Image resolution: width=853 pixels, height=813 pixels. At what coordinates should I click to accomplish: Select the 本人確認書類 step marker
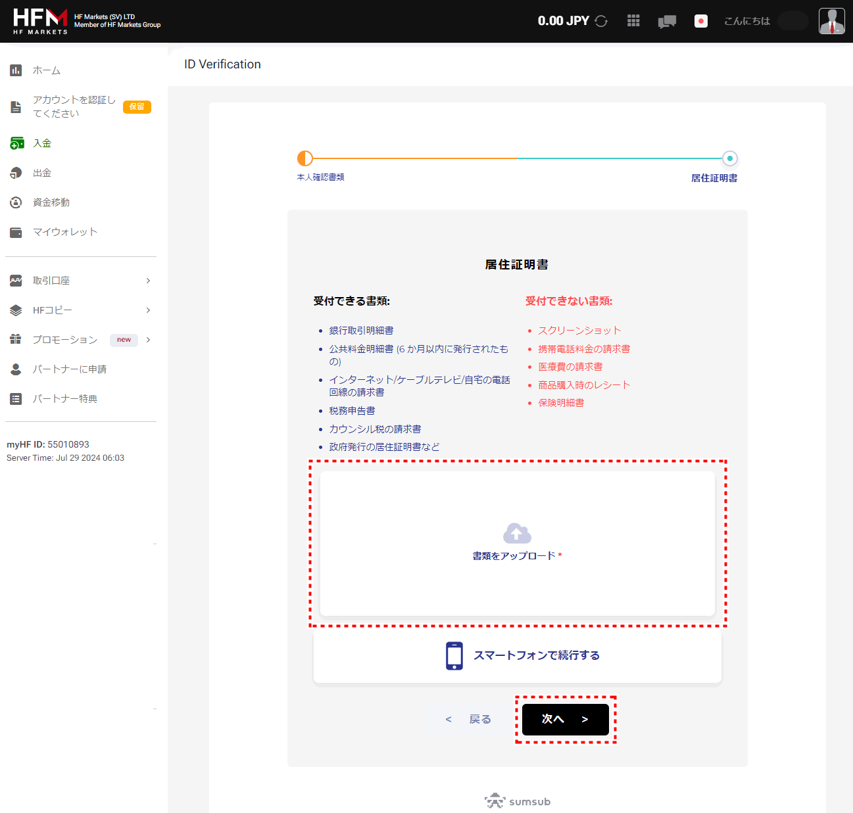point(305,158)
